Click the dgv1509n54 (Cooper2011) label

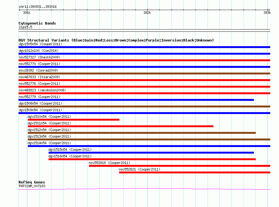click(x=40, y=110)
